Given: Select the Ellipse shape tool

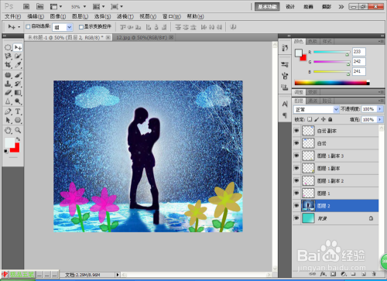Looking at the screenshot, I should 18,120.
